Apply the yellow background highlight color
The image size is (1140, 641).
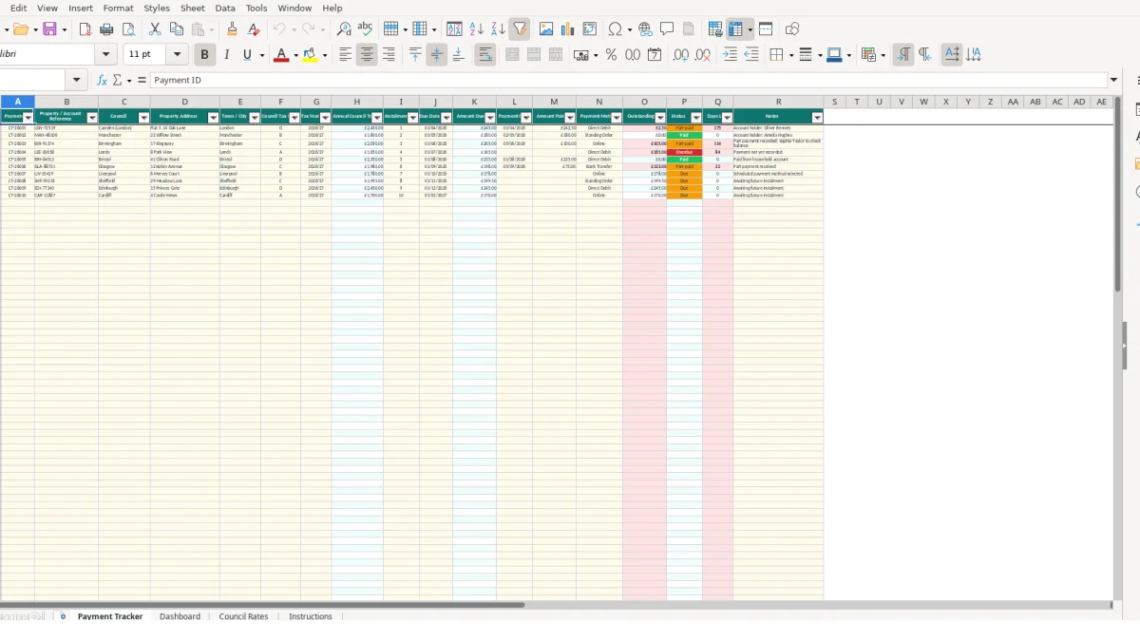[x=310, y=55]
